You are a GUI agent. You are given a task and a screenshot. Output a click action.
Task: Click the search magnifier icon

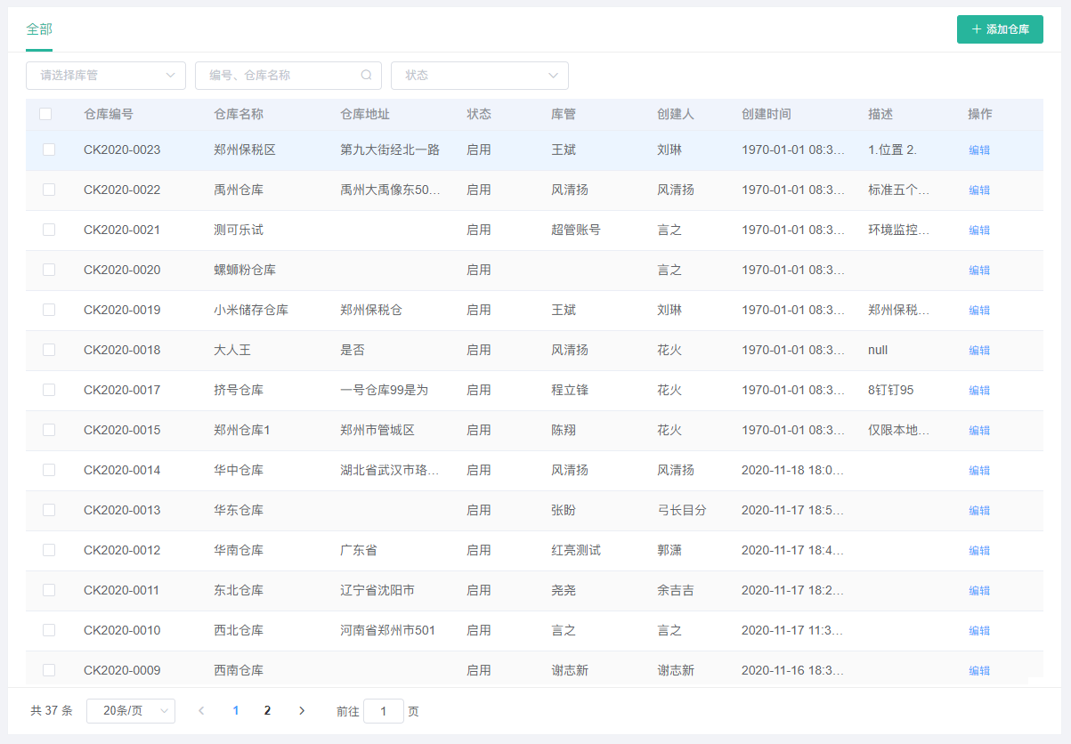[366, 76]
